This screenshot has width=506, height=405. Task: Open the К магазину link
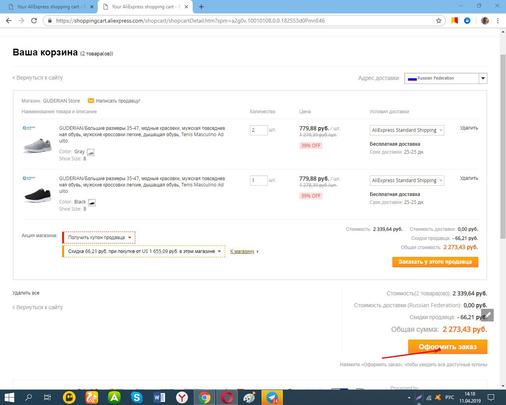click(x=242, y=251)
